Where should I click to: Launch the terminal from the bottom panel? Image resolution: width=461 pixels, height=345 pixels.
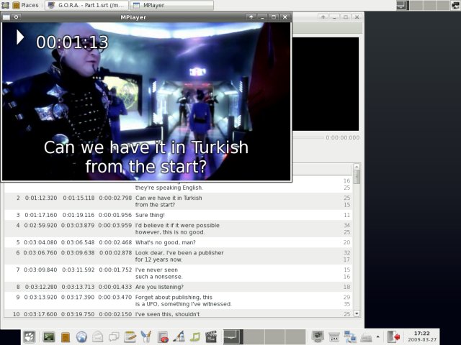pyautogui.click(x=49, y=337)
